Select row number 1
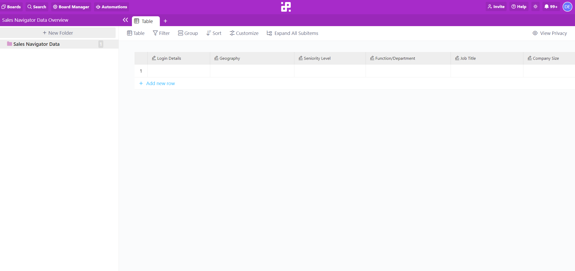This screenshot has width=575, height=271. coord(141,71)
